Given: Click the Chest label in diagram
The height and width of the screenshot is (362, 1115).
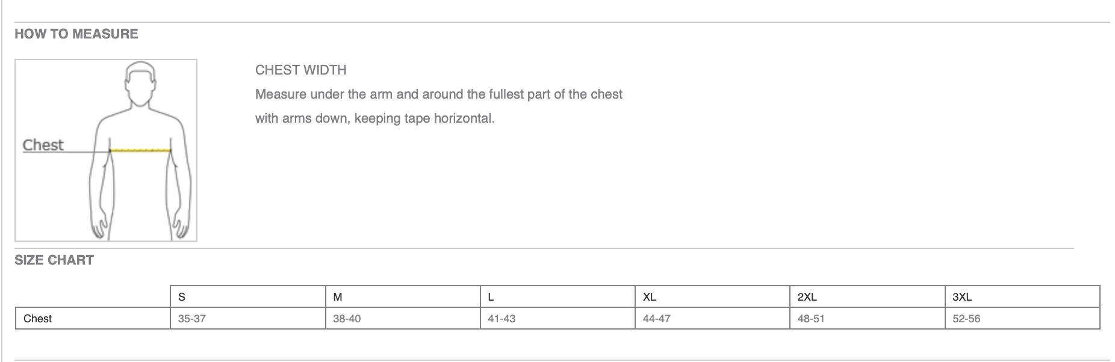Looking at the screenshot, I should (43, 145).
